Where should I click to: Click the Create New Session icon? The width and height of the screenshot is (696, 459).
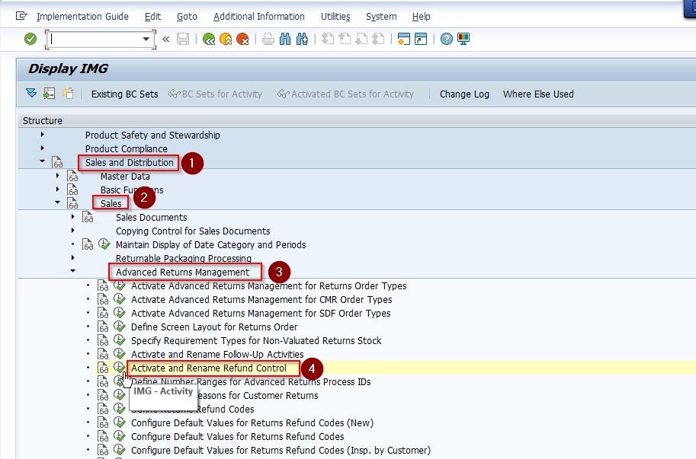click(x=403, y=39)
